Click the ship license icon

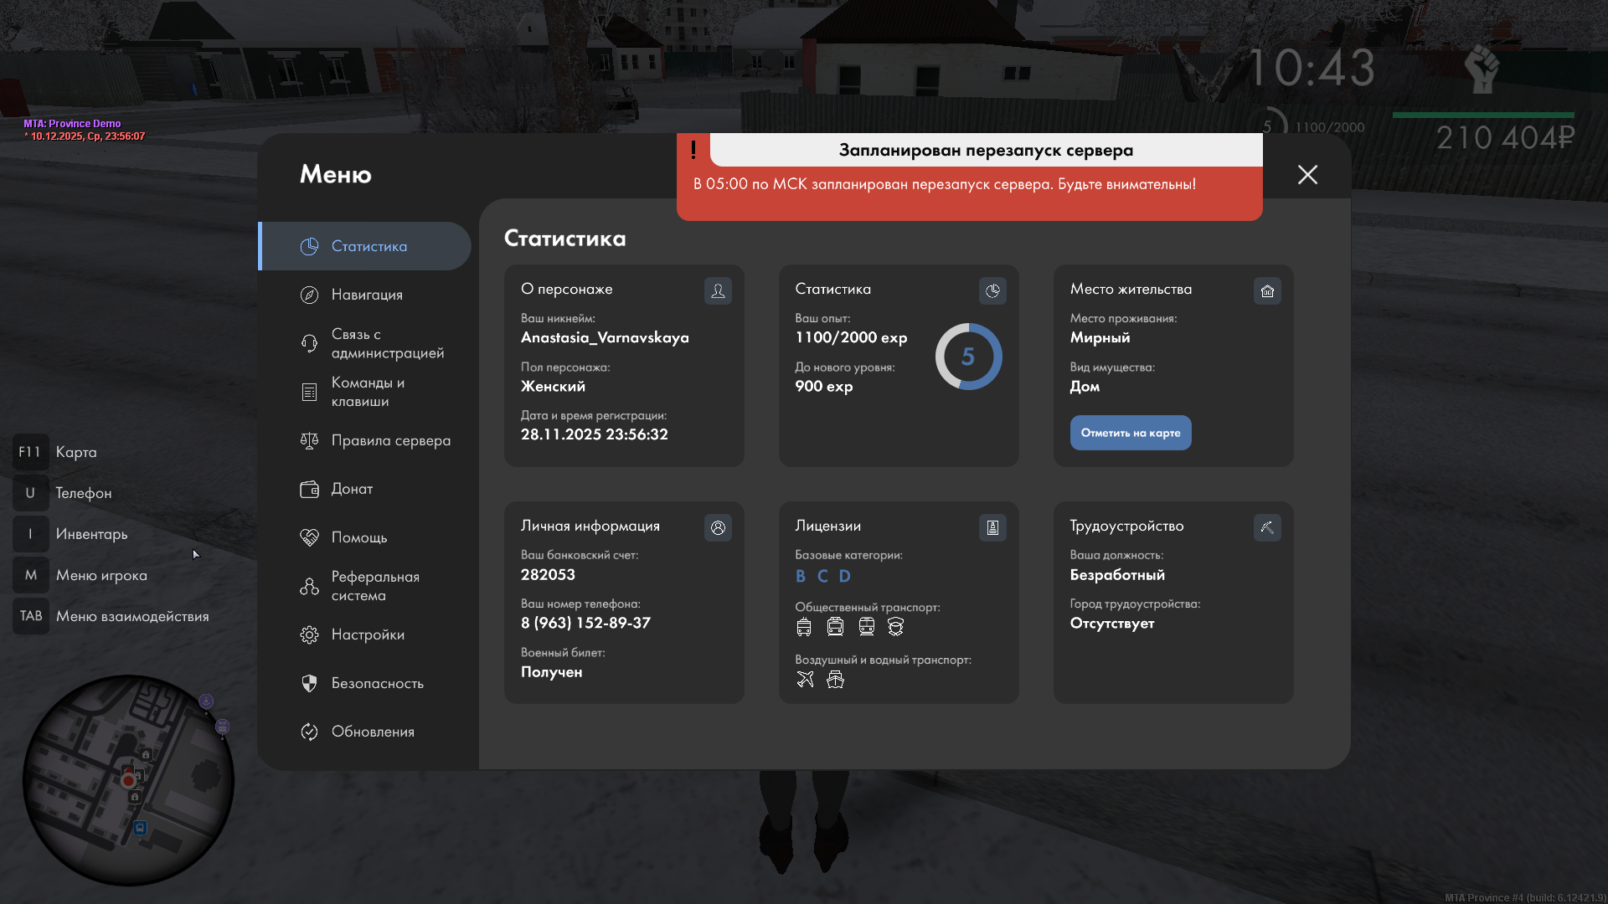point(835,680)
